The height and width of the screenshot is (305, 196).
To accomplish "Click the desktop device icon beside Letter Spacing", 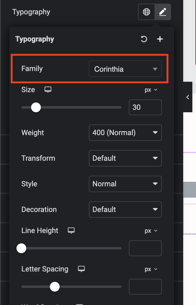I will pyautogui.click(x=81, y=269).
